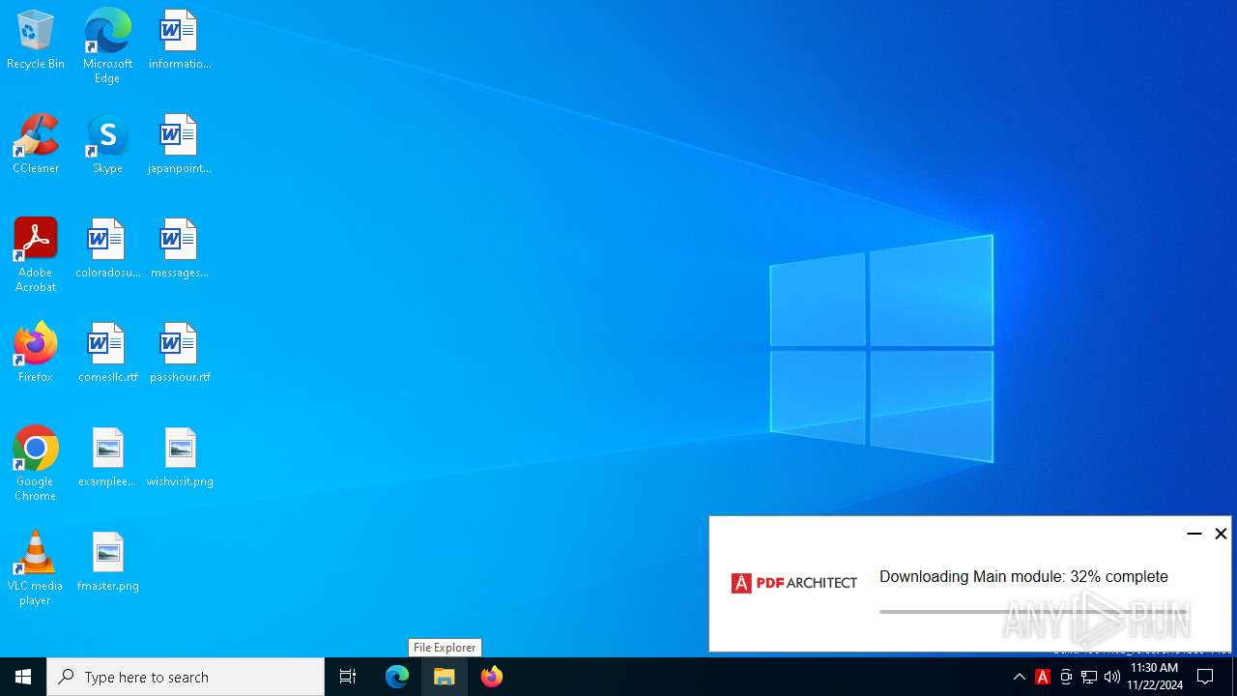Open File Explorer from the taskbar
This screenshot has height=696, width=1237.
point(445,677)
